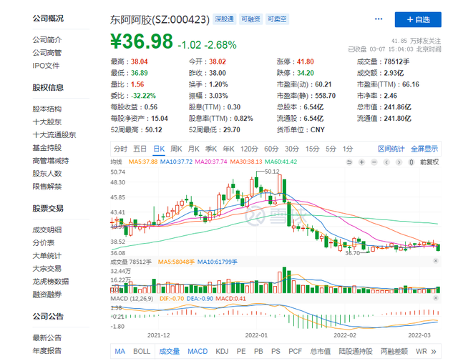Move the chart right with the right-arrow icon
Screen dimensions: 458x361
pos(399,162)
